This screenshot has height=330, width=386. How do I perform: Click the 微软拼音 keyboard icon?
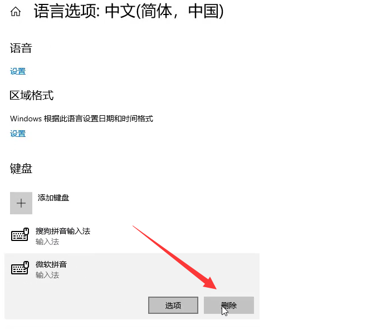click(20, 268)
